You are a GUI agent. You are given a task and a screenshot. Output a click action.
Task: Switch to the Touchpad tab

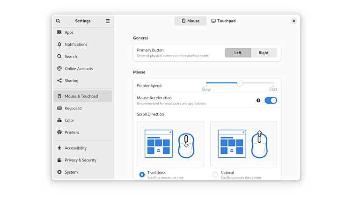pos(223,21)
